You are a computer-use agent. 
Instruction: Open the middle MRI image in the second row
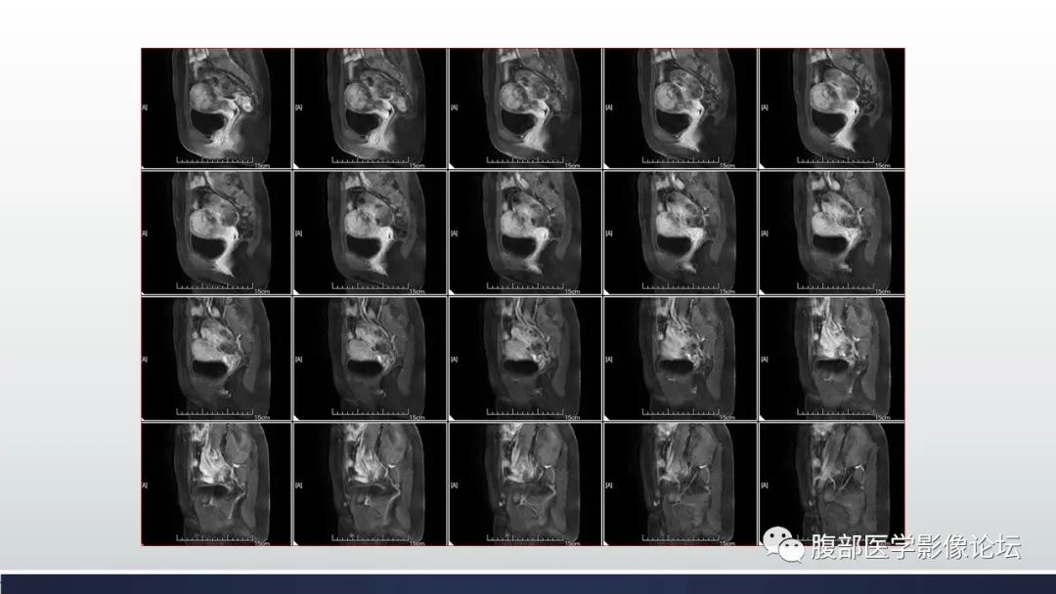[525, 233]
